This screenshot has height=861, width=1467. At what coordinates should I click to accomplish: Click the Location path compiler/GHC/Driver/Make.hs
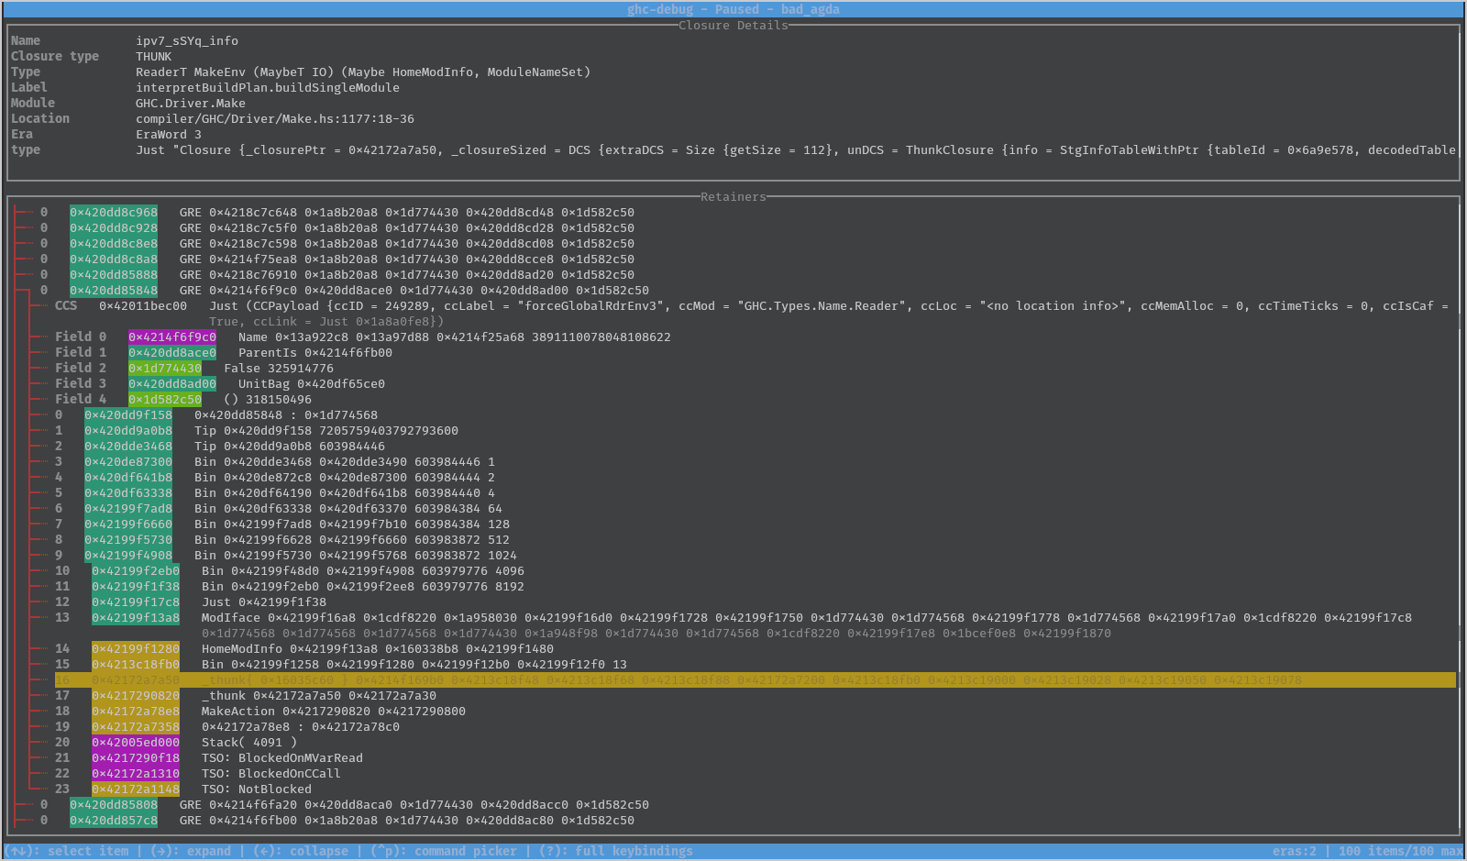[x=275, y=119]
